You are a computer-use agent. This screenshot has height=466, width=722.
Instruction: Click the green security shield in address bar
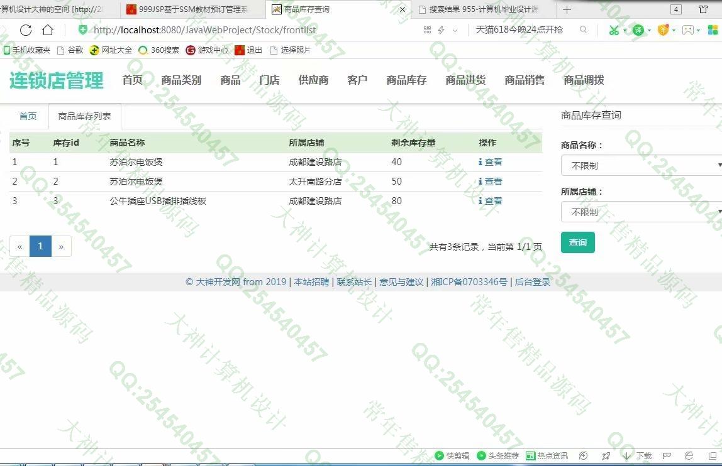82,30
